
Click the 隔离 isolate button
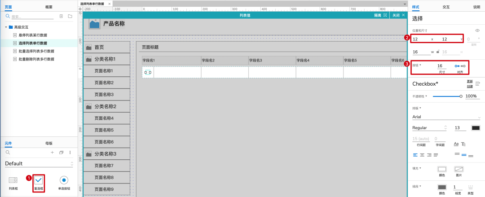coord(380,15)
